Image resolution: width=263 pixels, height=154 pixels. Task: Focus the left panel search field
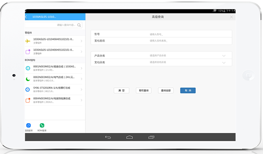point(53,25)
